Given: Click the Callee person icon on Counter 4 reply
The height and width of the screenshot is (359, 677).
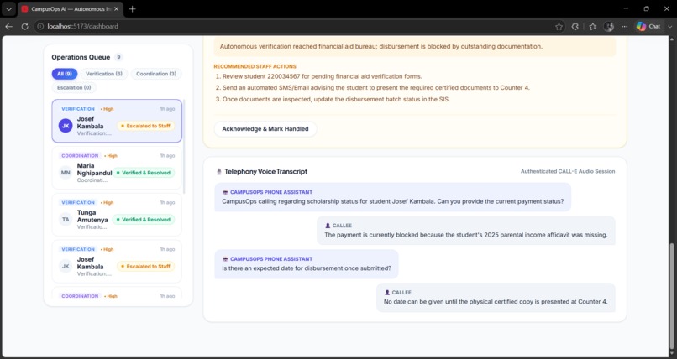Looking at the screenshot, I should (x=387, y=292).
